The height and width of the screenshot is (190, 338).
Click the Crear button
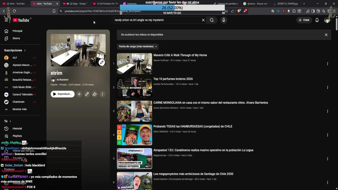(304, 20)
